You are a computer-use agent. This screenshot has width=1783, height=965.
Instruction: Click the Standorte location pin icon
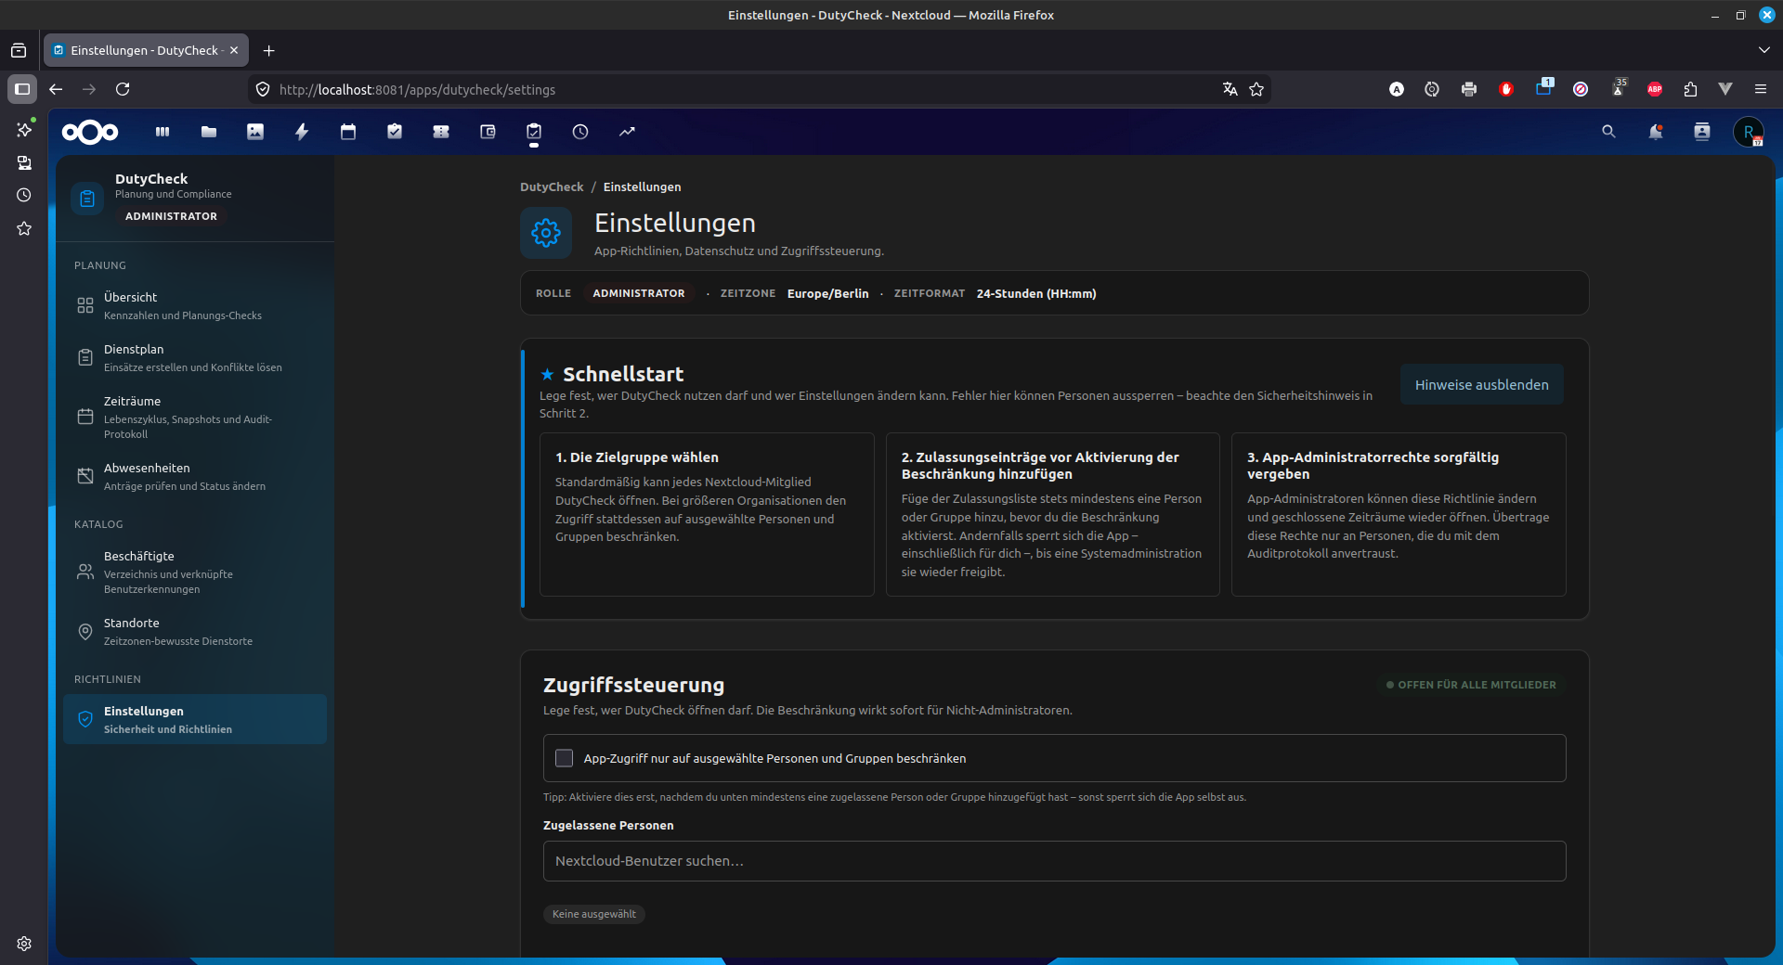coord(85,631)
